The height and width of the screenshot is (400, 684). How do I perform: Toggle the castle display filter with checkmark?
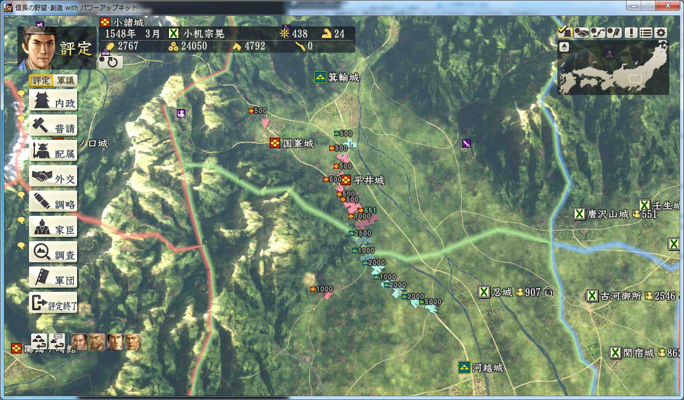click(x=564, y=32)
